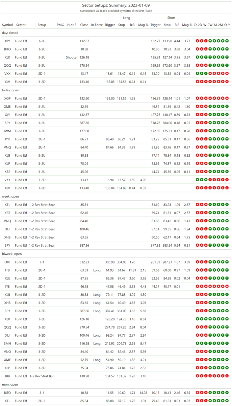This screenshot has height=406, width=232.
Task: Click the Y timeframe arrow in the IYE row
Action: [x=228, y=286]
